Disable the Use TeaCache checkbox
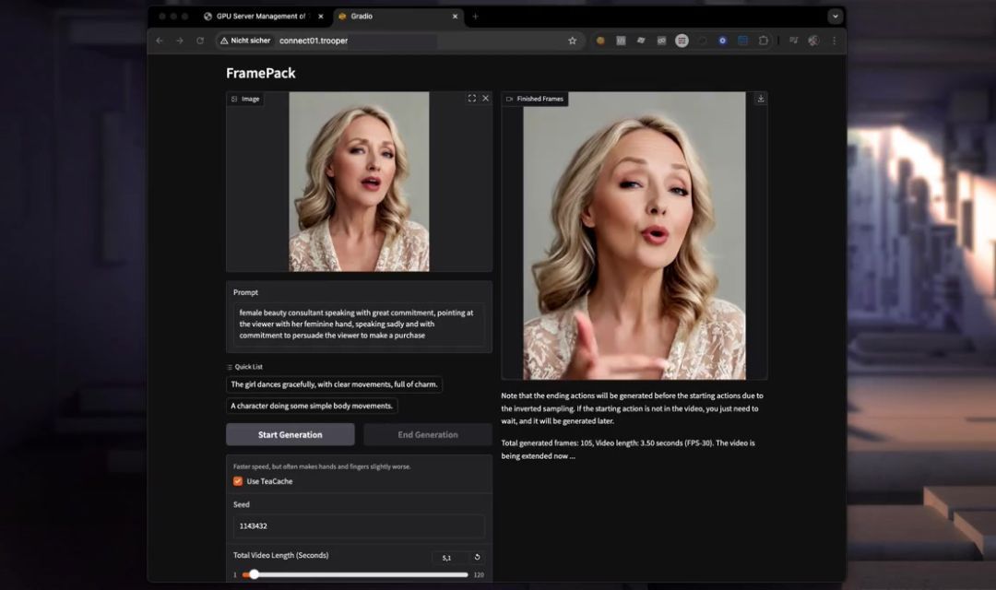The image size is (996, 590). pyautogui.click(x=238, y=481)
